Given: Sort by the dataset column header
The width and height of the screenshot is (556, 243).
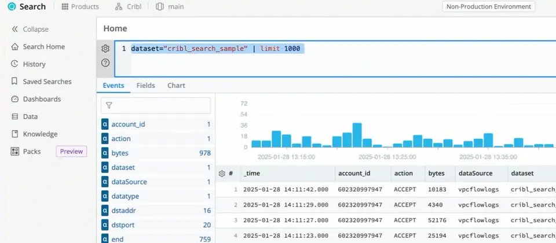Looking at the screenshot, I should point(532,174).
